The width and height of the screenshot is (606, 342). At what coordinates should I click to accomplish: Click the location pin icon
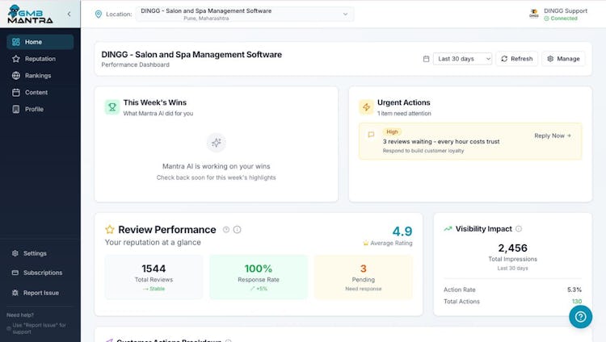[x=99, y=14]
